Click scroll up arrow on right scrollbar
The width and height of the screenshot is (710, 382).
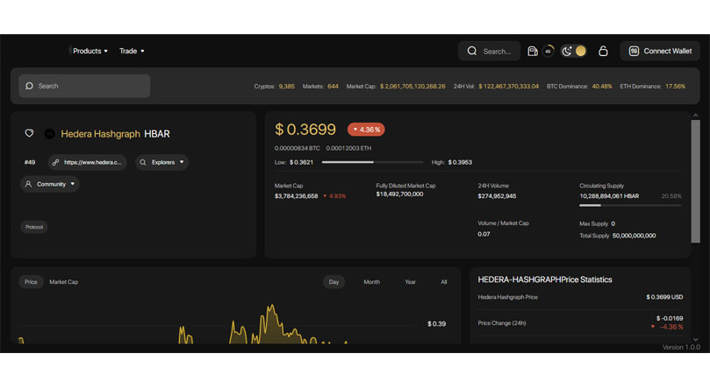[x=695, y=116]
